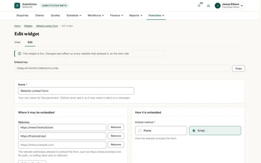This screenshot has height=163, width=261.
Task: Open James Ellison account dropdown chevron
Action: 242,6
